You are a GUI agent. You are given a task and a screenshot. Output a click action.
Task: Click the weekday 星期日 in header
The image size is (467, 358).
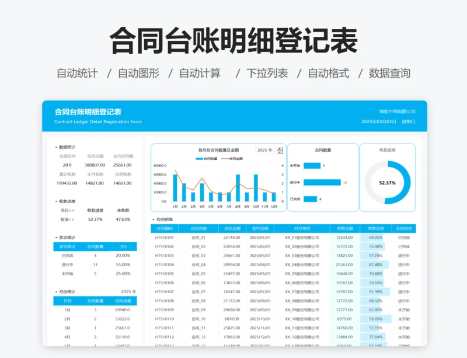click(x=408, y=121)
